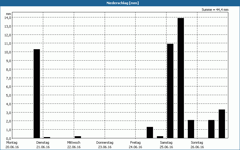Screen dimensions: 240x150
Task: Click the 4,0 y-axis label
Action: [x=9, y=104]
